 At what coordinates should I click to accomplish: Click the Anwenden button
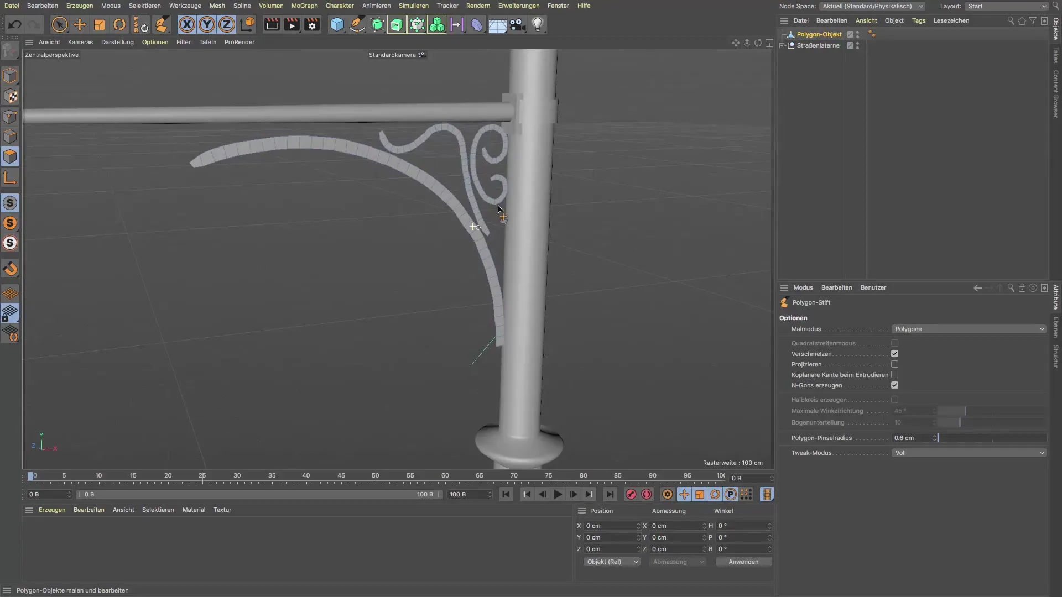pyautogui.click(x=743, y=562)
